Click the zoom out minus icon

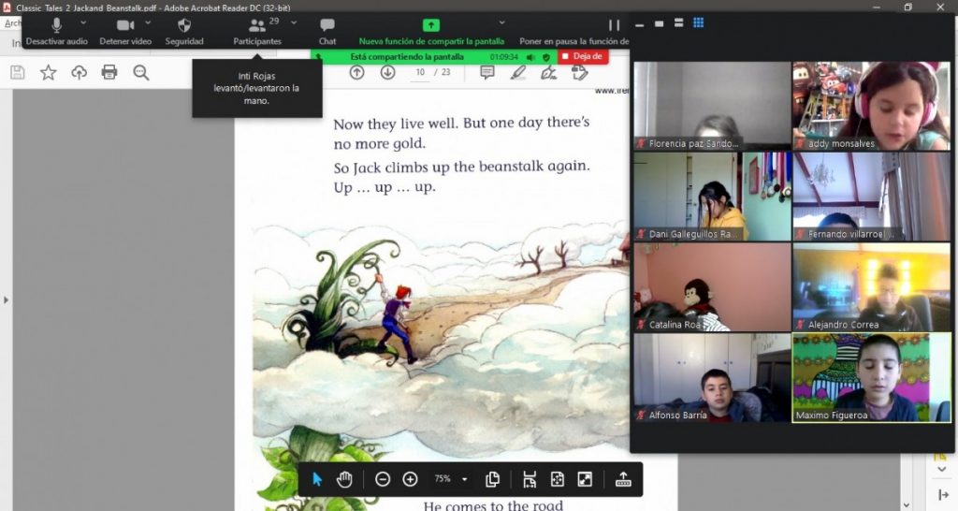click(x=383, y=479)
